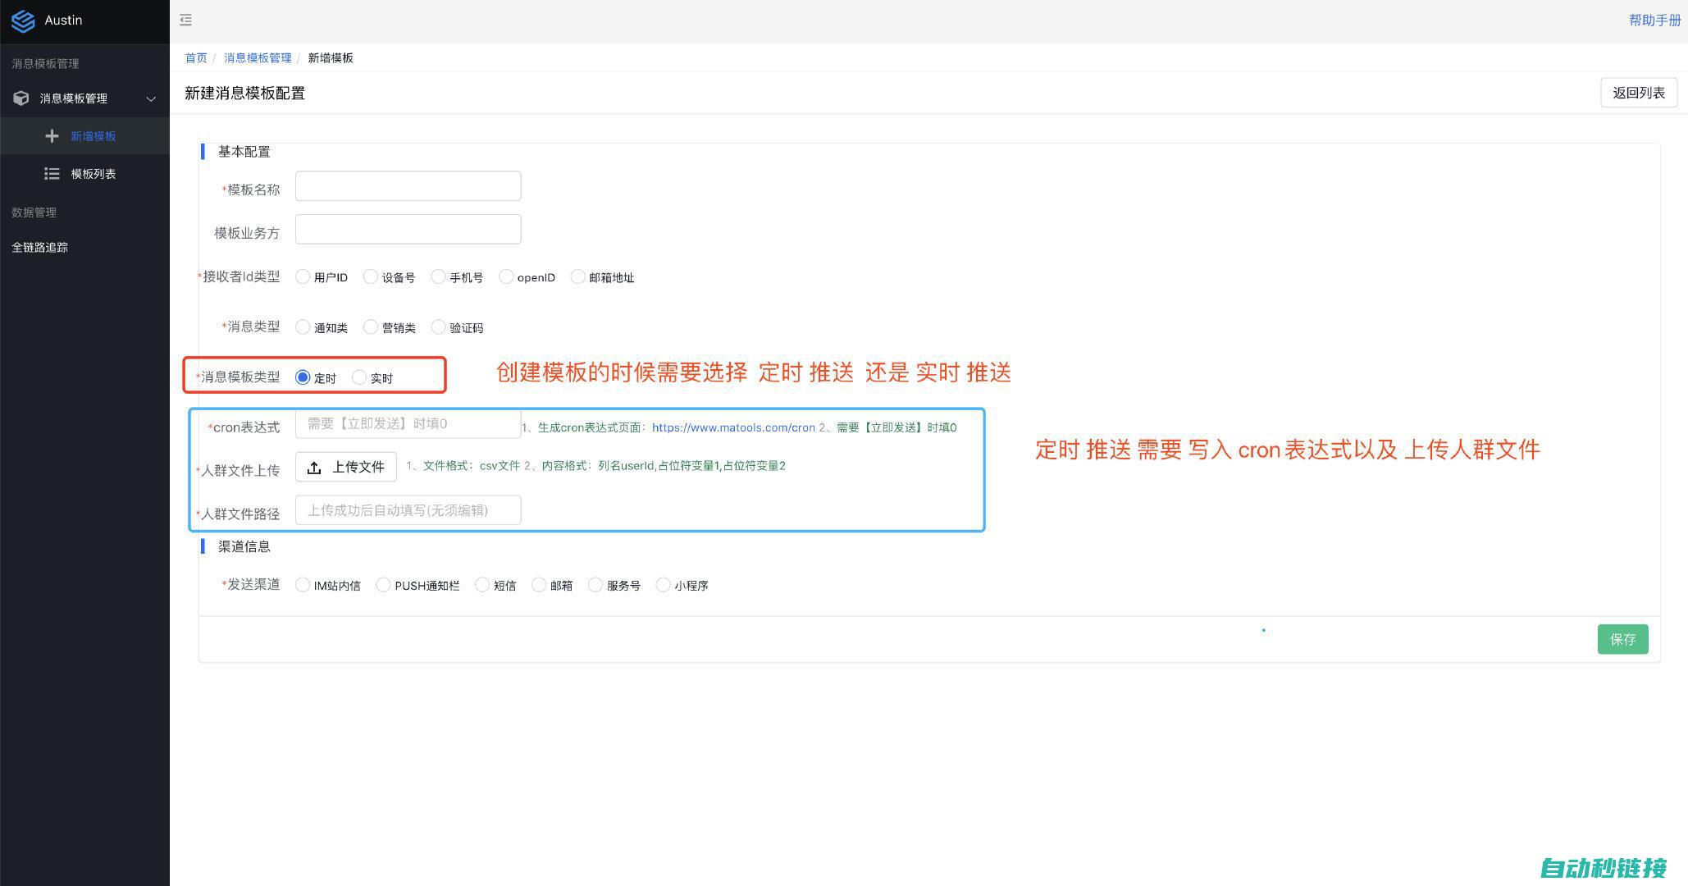The height and width of the screenshot is (886, 1688).
Task: Select 设备号 receiver type
Action: 371,276
